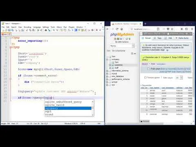Click the Zoom Out icon in Notepad++
Screen dimensions: 196x147
[x=57, y=30]
